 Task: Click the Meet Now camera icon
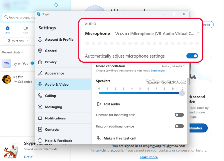(x=9, y=41)
